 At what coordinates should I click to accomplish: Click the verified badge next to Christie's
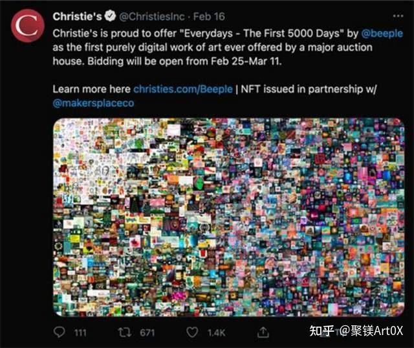[110, 16]
